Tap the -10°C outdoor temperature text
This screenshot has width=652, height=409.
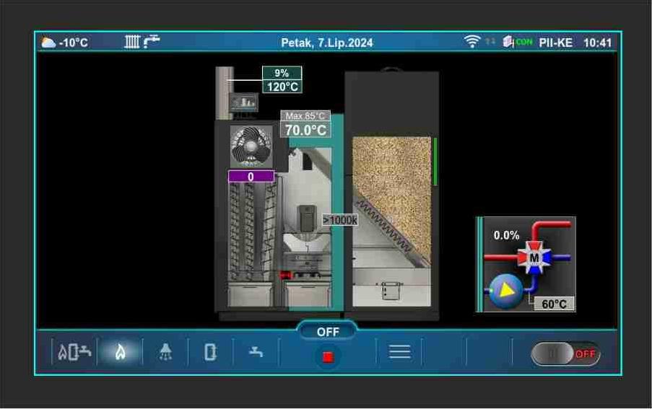click(74, 43)
